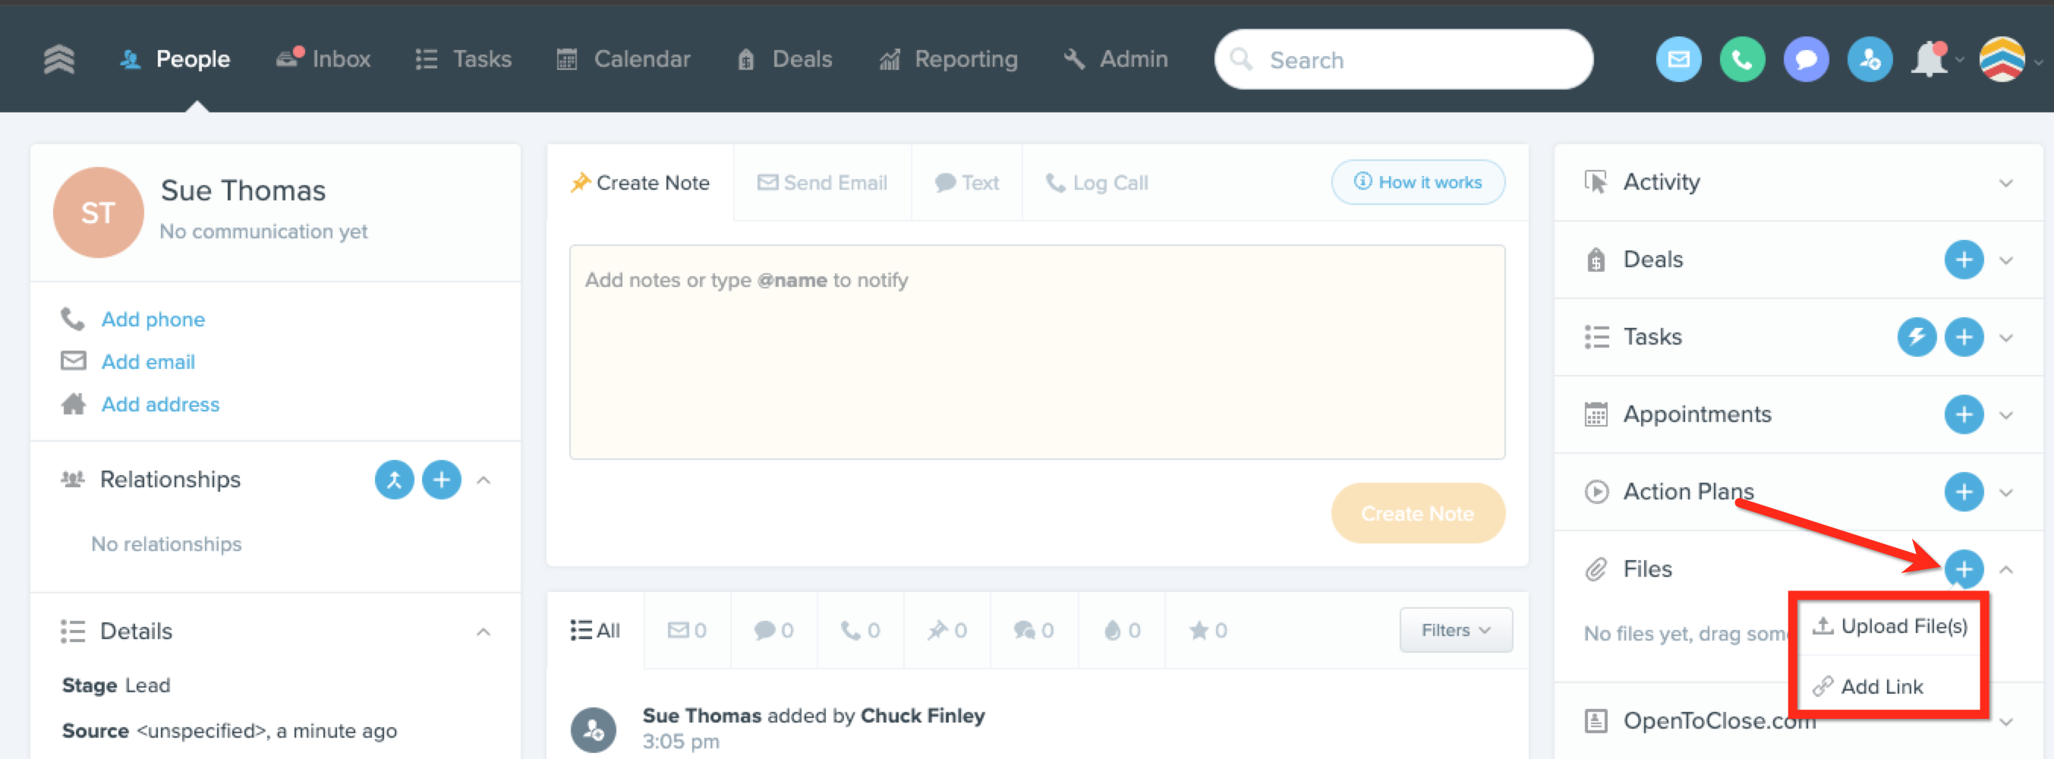Open the green phone dialer icon
Viewport: 2054px width, 759px height.
(x=1742, y=60)
